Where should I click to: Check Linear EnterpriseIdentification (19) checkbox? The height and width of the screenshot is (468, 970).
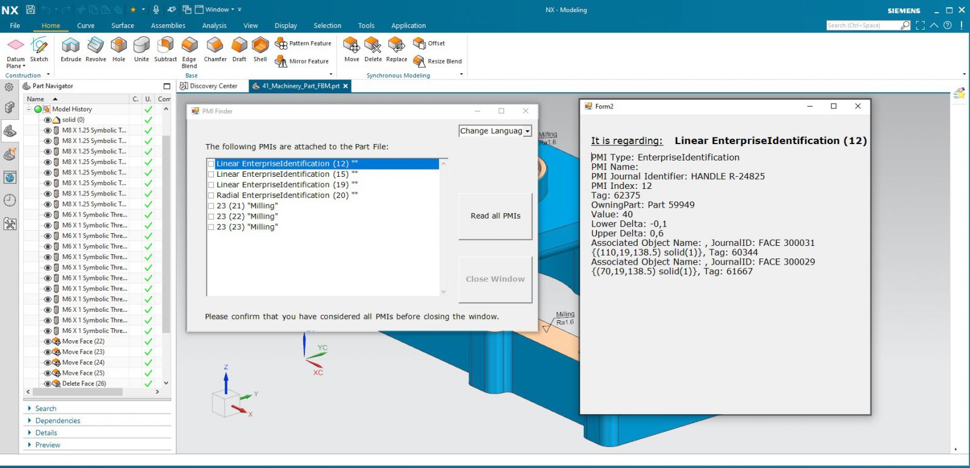(211, 185)
